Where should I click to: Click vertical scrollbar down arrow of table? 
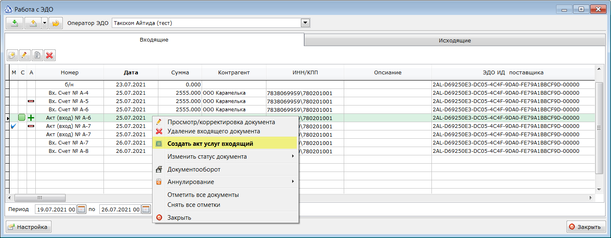(x=599, y=190)
